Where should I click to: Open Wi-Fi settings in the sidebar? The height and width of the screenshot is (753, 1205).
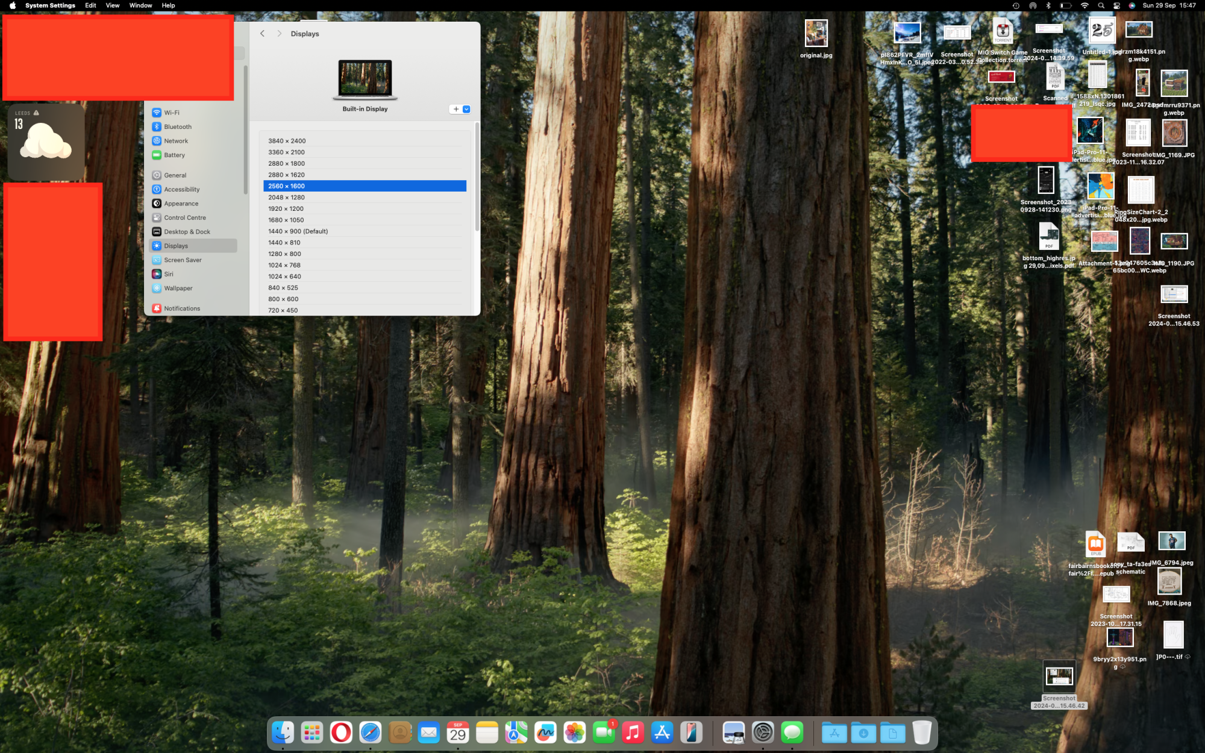[171, 113]
